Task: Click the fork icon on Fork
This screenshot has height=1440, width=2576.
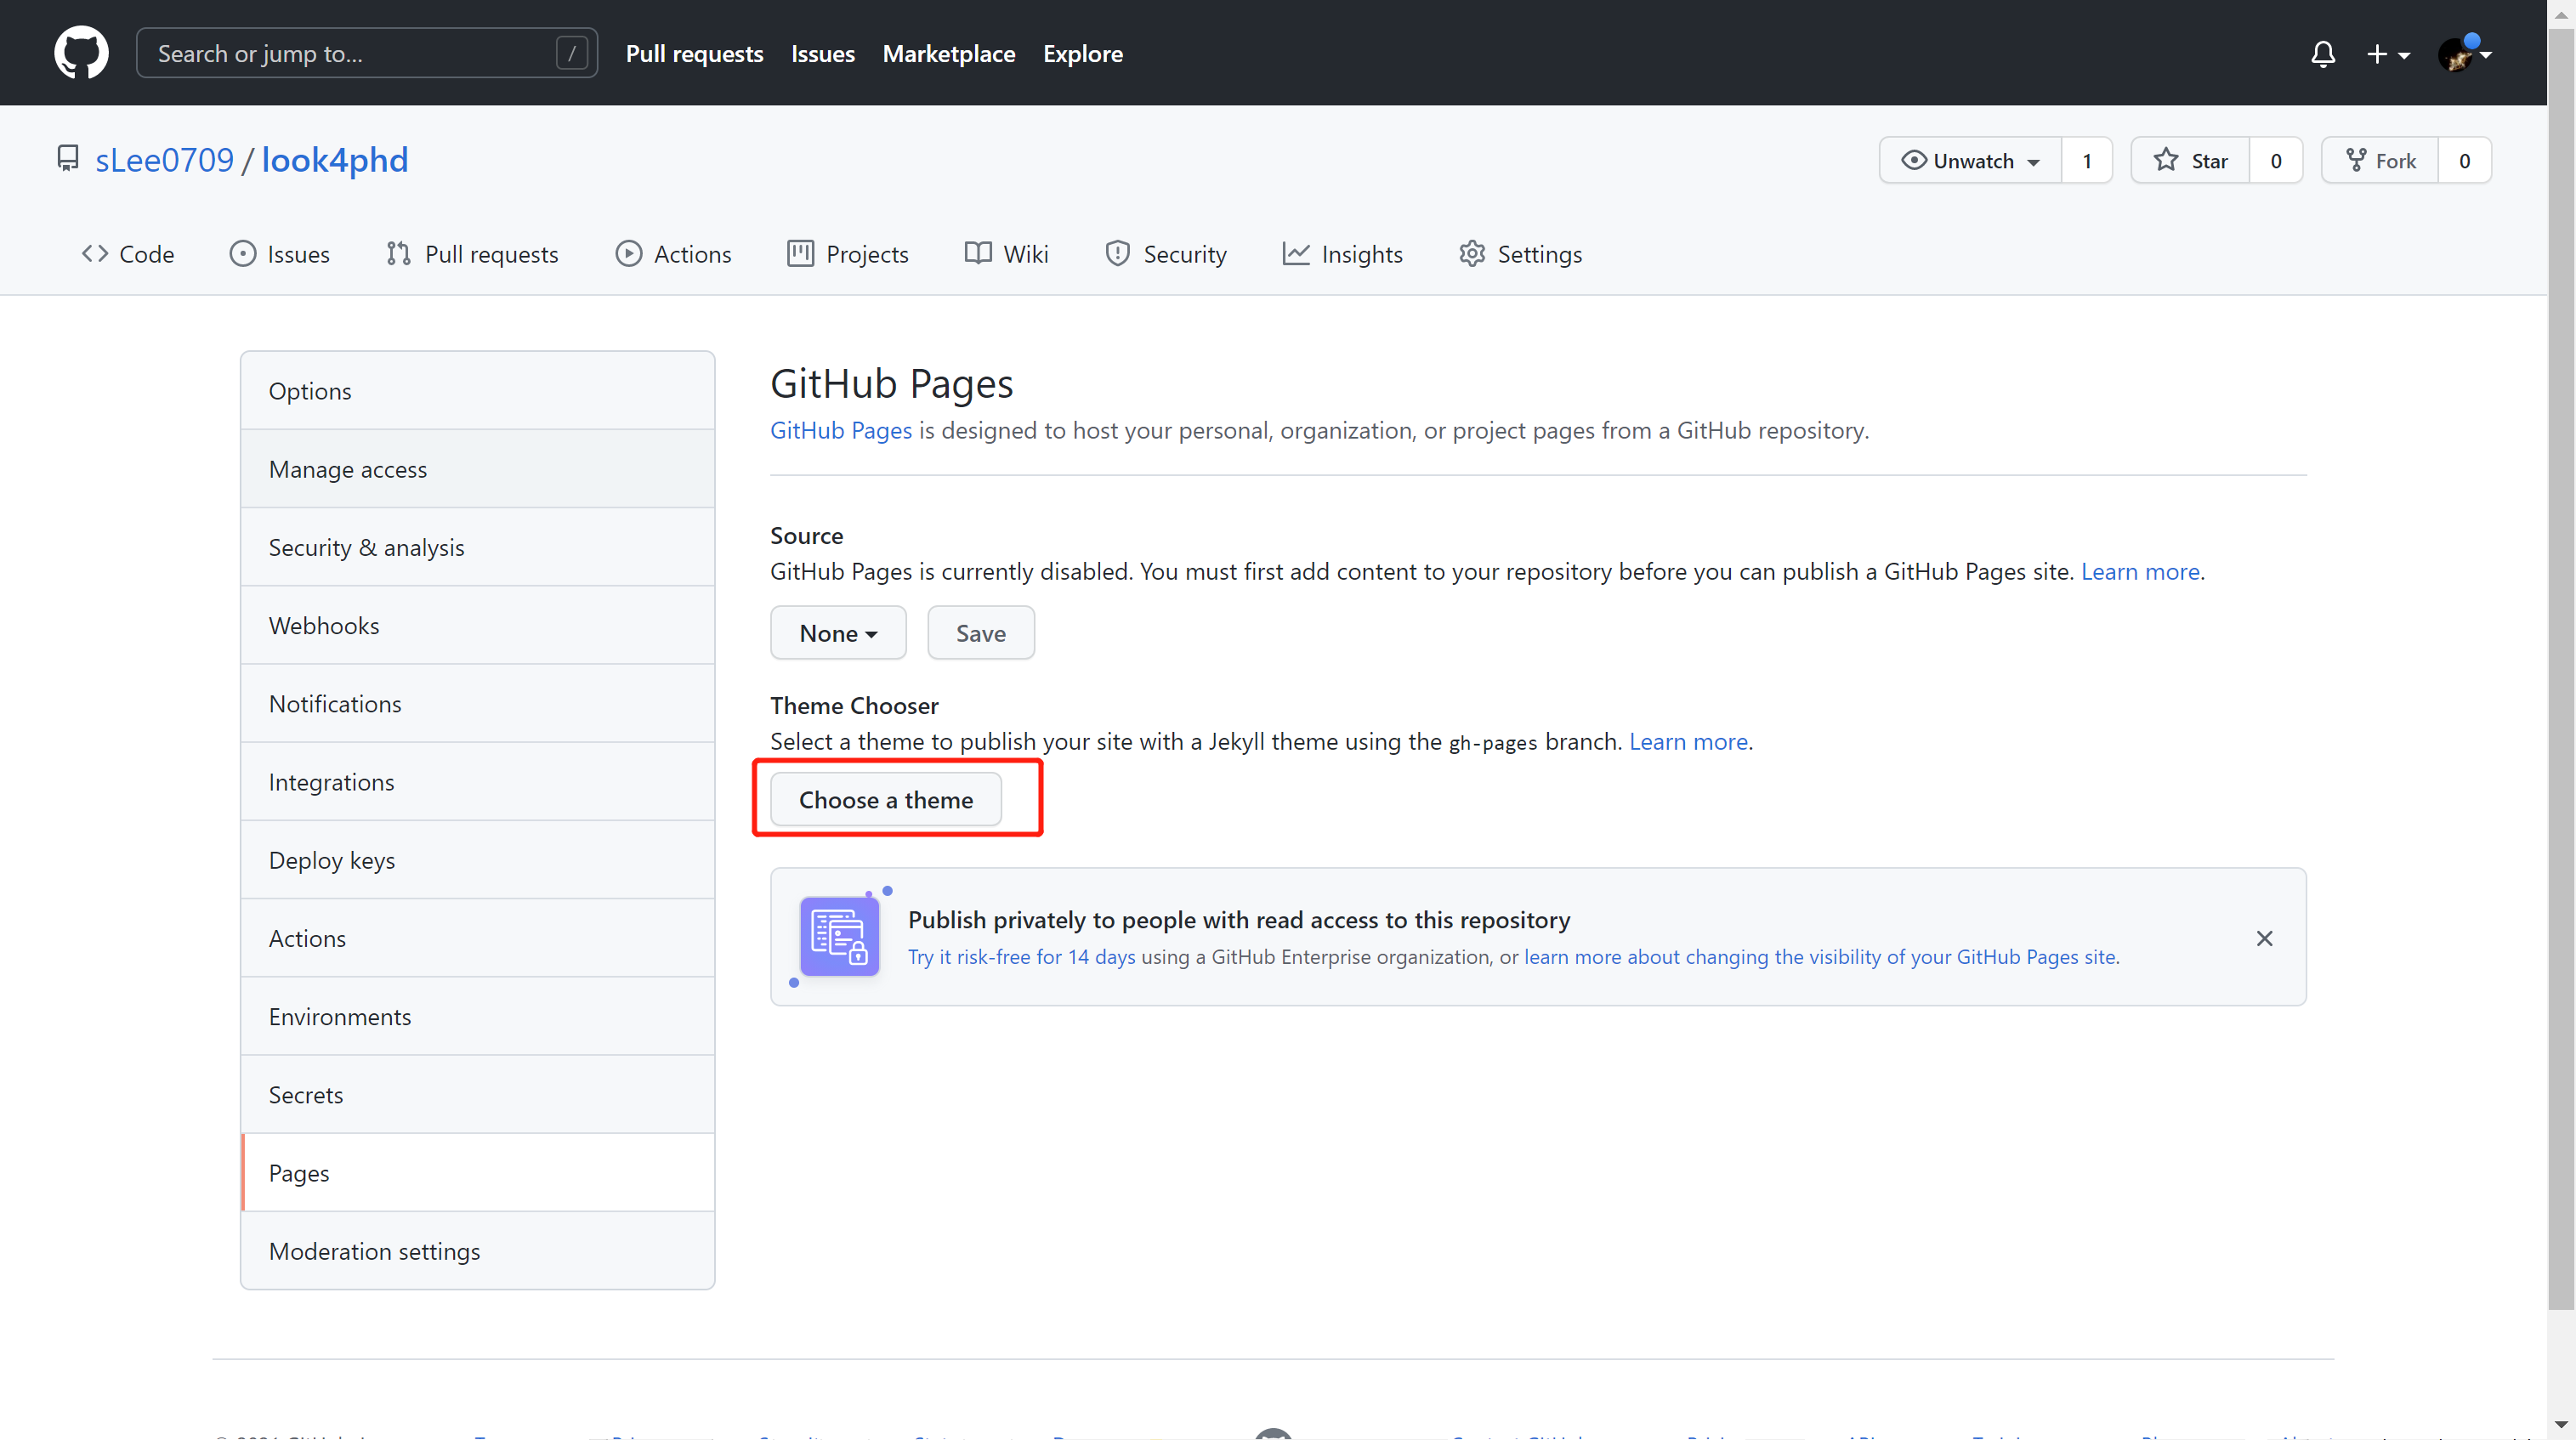Action: (2356, 160)
